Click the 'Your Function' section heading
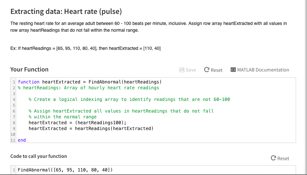The image size is (307, 175). pyautogui.click(x=29, y=70)
